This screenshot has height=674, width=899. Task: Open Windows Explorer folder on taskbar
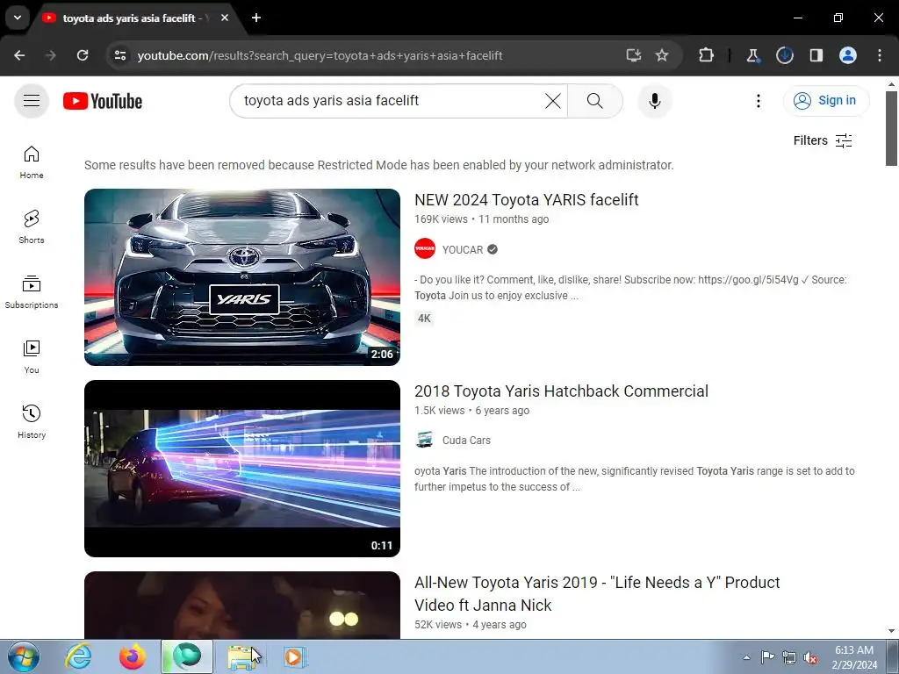tap(241, 657)
